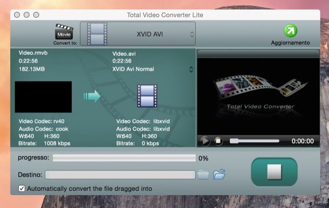Image resolution: width=329 pixels, height=208 pixels.
Task: Click the film strip icon in format selector
Action: pyautogui.click(x=97, y=34)
